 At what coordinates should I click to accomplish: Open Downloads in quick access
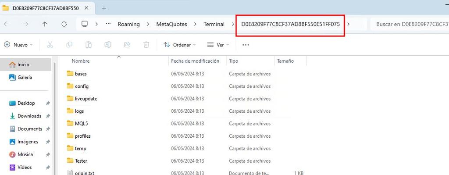click(29, 116)
